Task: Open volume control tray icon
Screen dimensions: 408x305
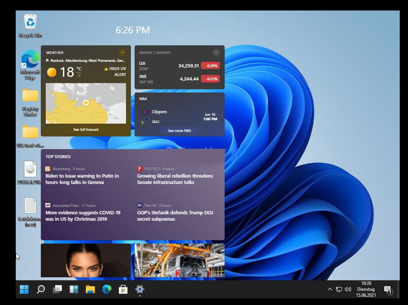Action: (348, 289)
